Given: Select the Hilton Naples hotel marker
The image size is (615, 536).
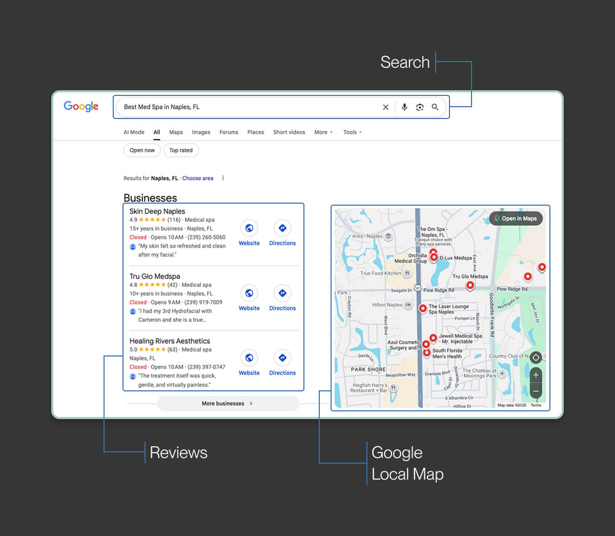Looking at the screenshot, I should [x=408, y=305].
